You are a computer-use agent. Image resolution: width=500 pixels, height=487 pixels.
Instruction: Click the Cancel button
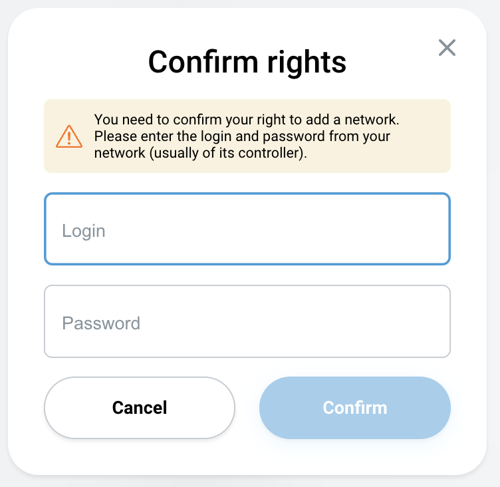coord(140,408)
